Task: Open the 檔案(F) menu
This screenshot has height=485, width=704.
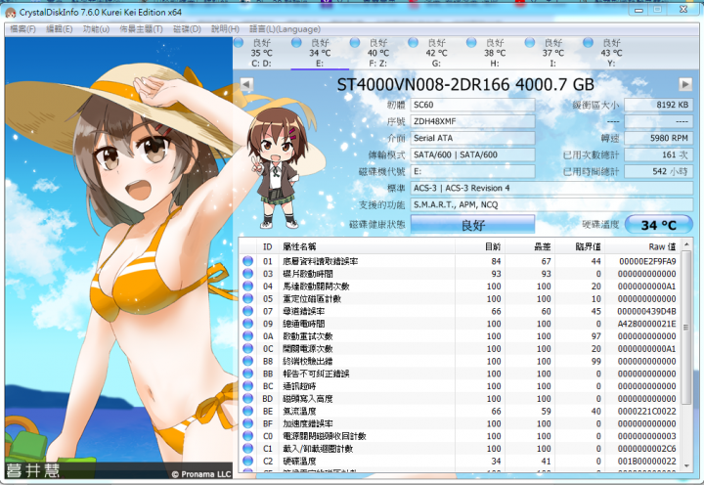Action: point(22,29)
